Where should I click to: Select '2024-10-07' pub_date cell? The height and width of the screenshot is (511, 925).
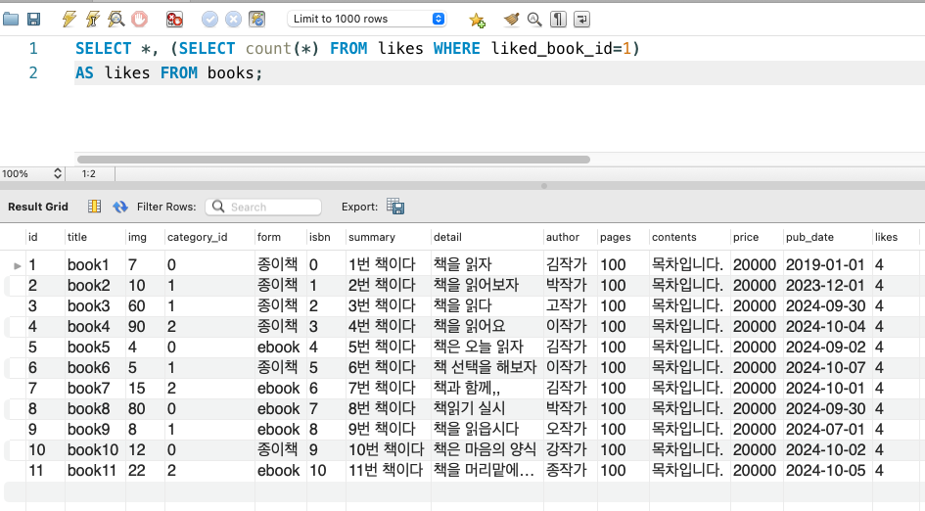pos(825,368)
